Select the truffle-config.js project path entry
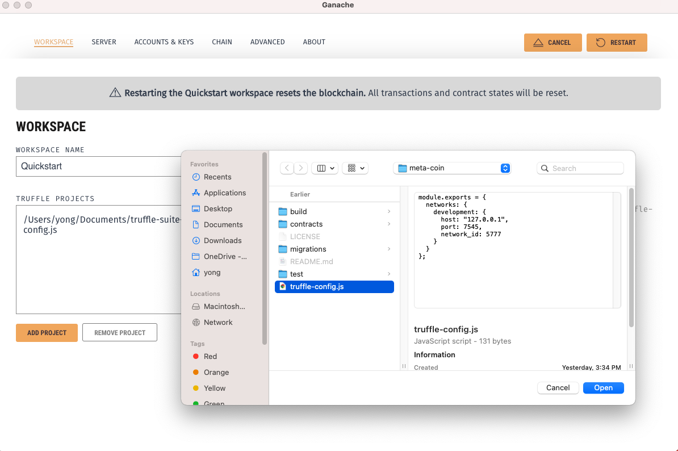 coord(102,224)
